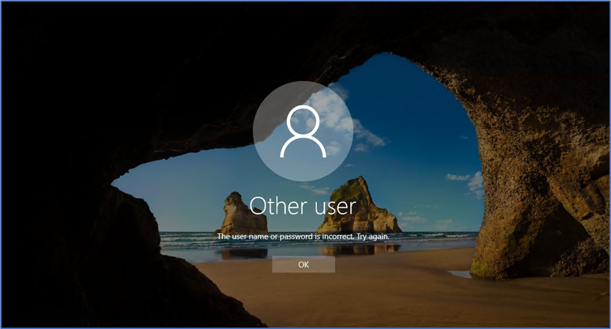The width and height of the screenshot is (611, 329).
Task: Click the word "Other" in the title
Action: [x=276, y=205]
